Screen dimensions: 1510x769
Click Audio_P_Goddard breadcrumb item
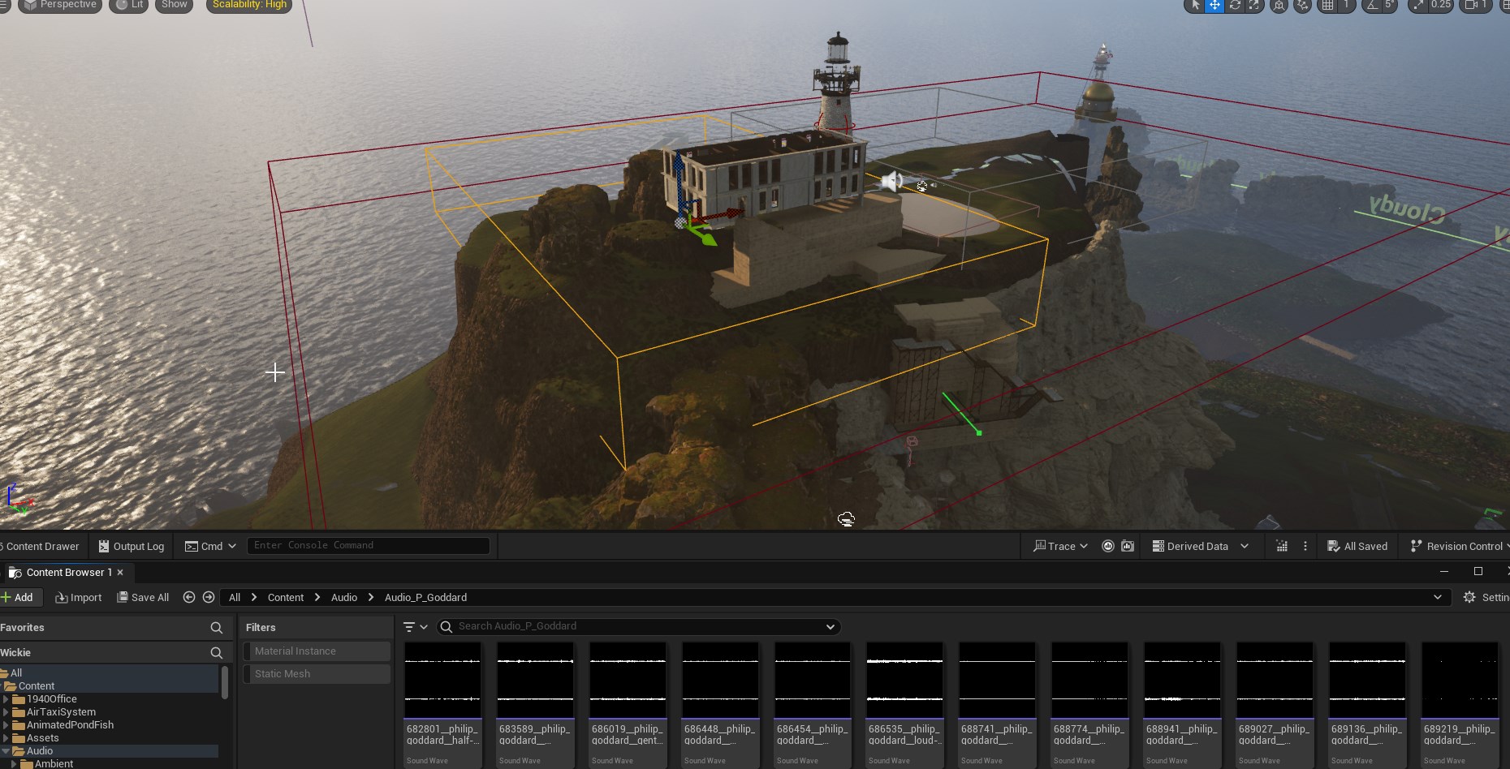pos(425,597)
